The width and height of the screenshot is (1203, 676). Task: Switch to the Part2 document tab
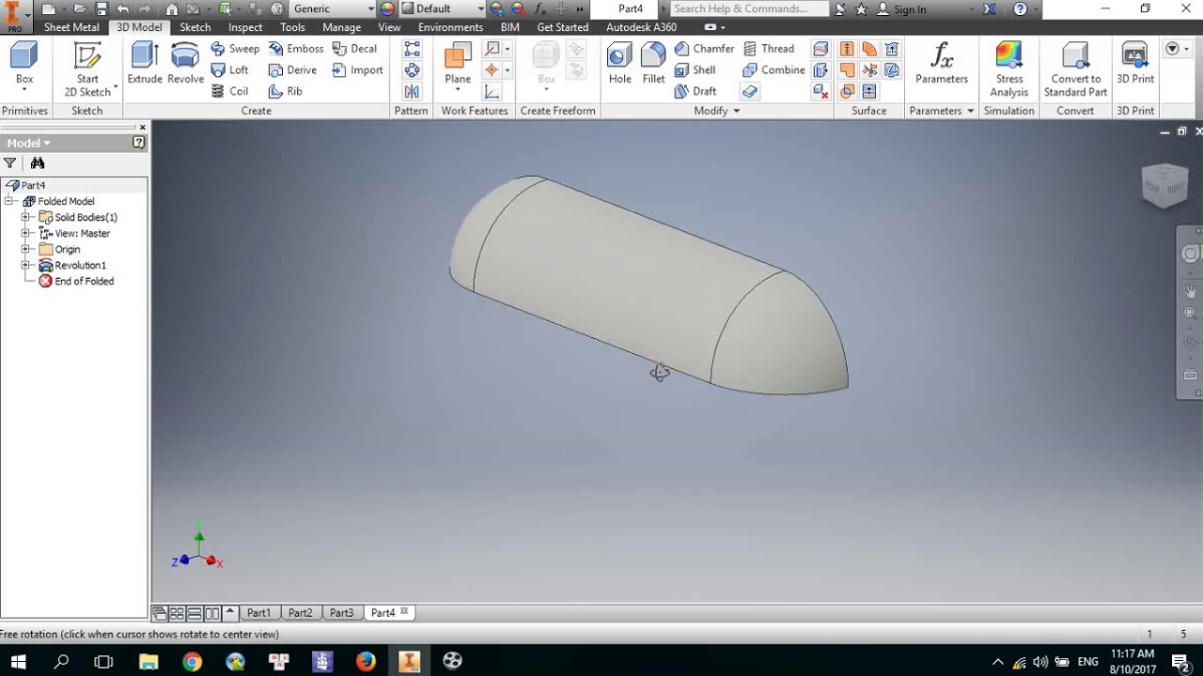coord(300,613)
